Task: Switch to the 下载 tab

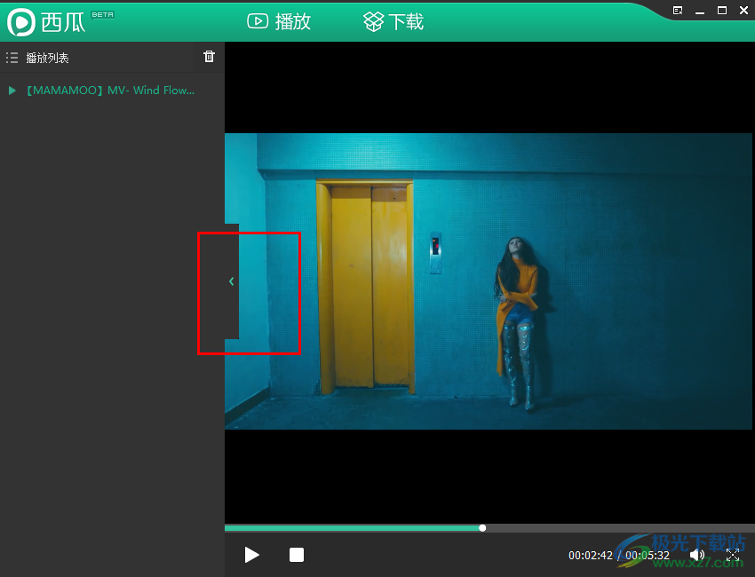Action: [393, 21]
